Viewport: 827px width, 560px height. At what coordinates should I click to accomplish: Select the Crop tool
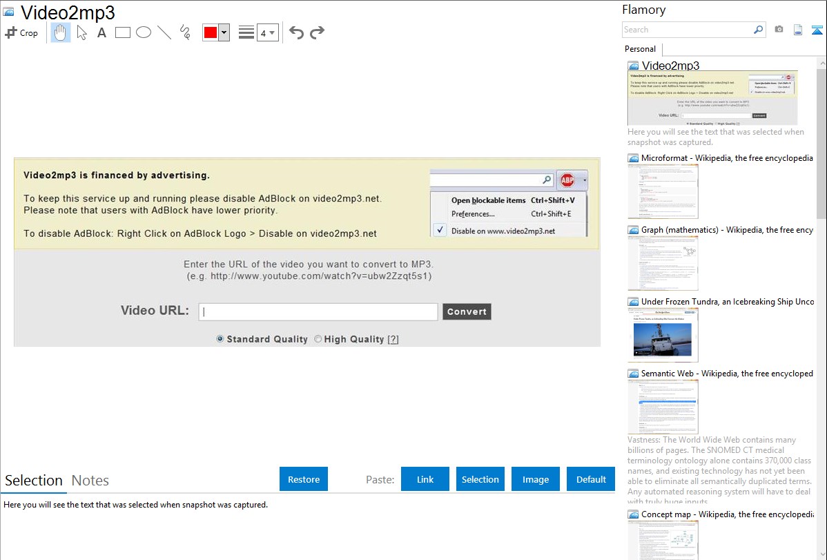click(21, 32)
